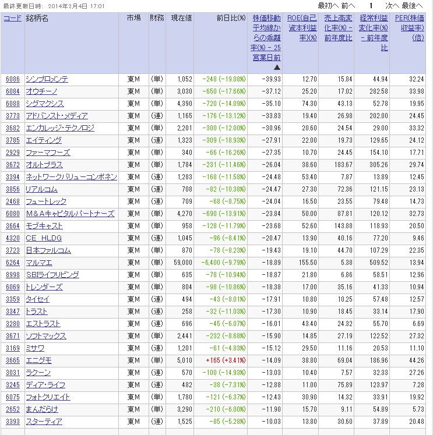The image size is (433, 435).
Task: Open エストラスト company link
Action: [43, 323]
